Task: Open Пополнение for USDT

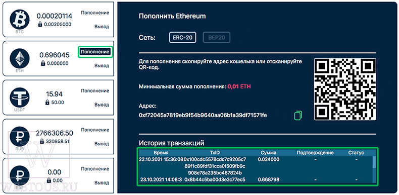Action: [95, 90]
